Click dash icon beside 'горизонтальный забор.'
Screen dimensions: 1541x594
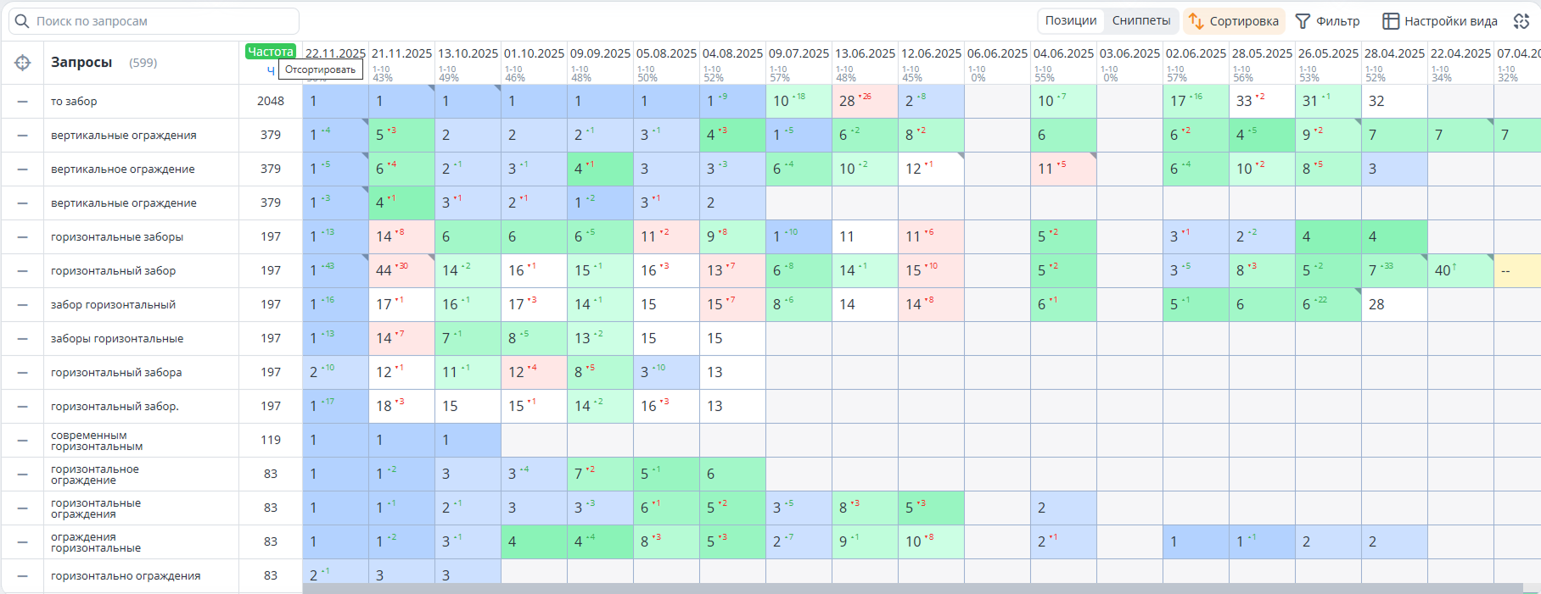[x=23, y=407]
